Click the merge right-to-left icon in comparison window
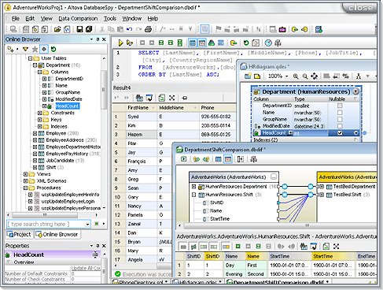The width and height of the screenshot is (383, 290). (206, 159)
